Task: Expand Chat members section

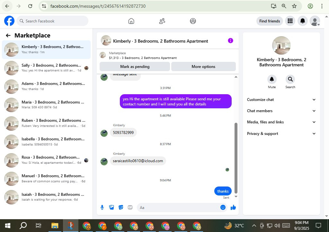Action: click(x=281, y=111)
